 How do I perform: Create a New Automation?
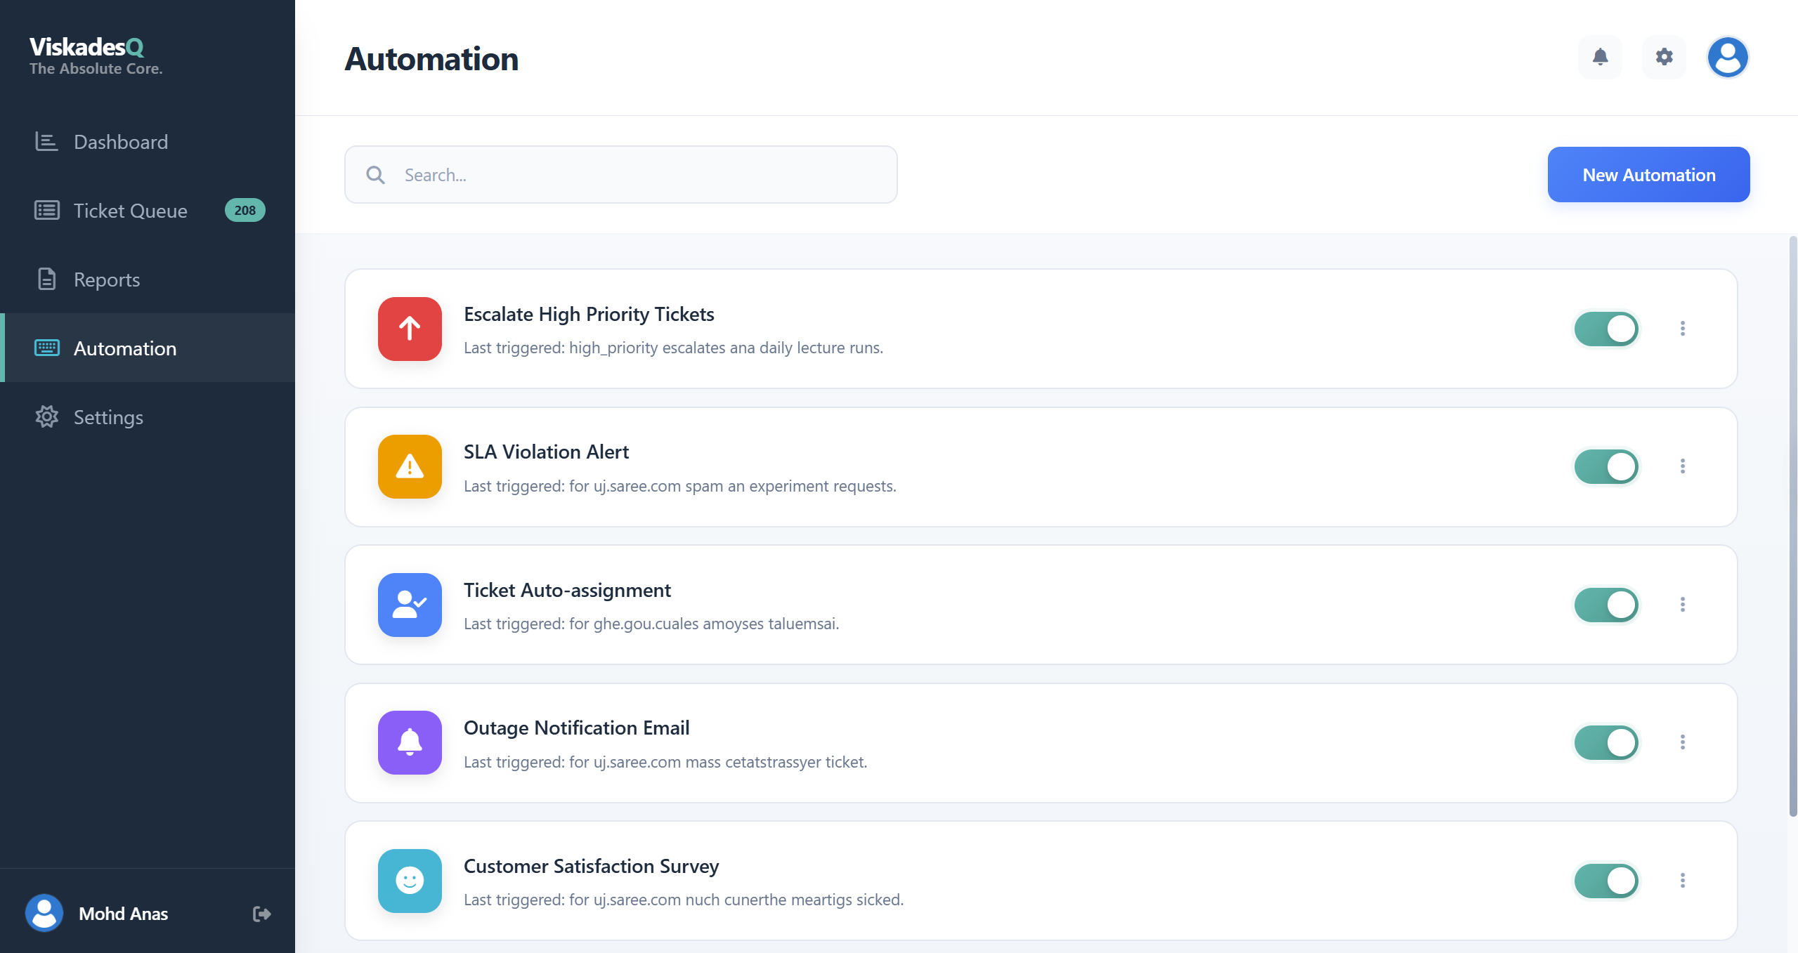1648,174
